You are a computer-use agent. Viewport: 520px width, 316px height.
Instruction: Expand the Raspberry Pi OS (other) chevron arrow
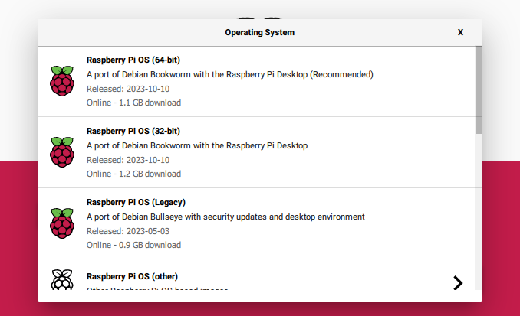tap(458, 283)
